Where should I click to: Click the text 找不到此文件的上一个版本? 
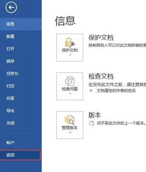(121, 123)
